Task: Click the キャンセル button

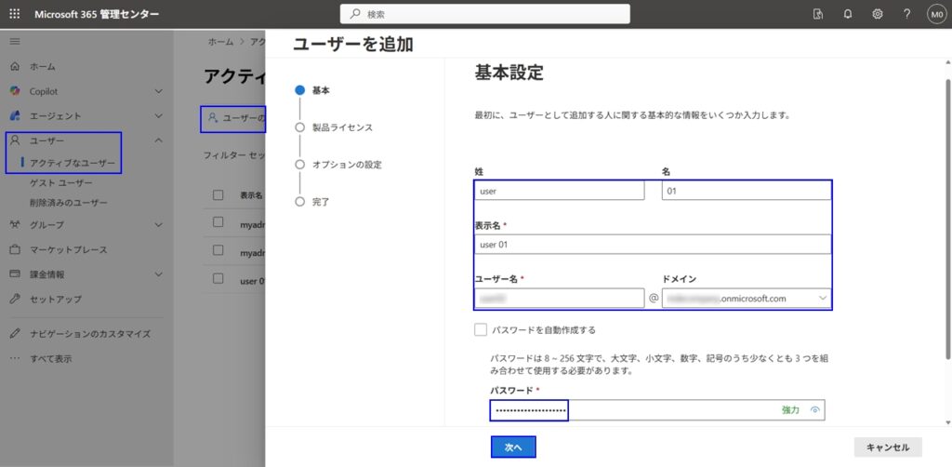Action: tap(887, 447)
